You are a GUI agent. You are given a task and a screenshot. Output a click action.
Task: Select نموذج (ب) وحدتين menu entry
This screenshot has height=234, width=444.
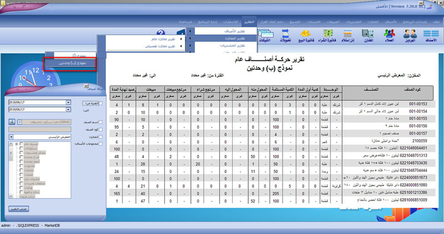pos(70,63)
